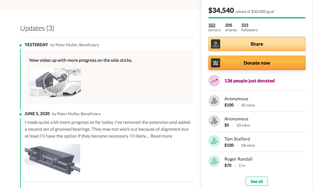Click the green fundraising progress bar

point(257,18)
